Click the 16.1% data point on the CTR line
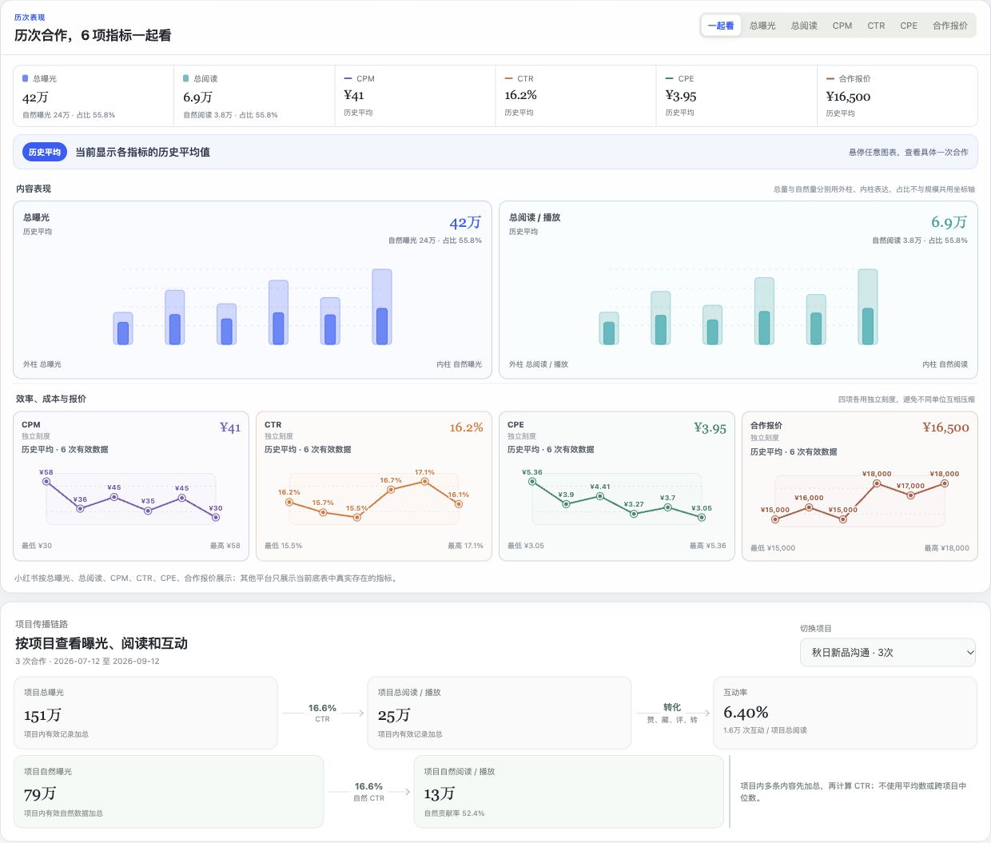 [x=459, y=503]
